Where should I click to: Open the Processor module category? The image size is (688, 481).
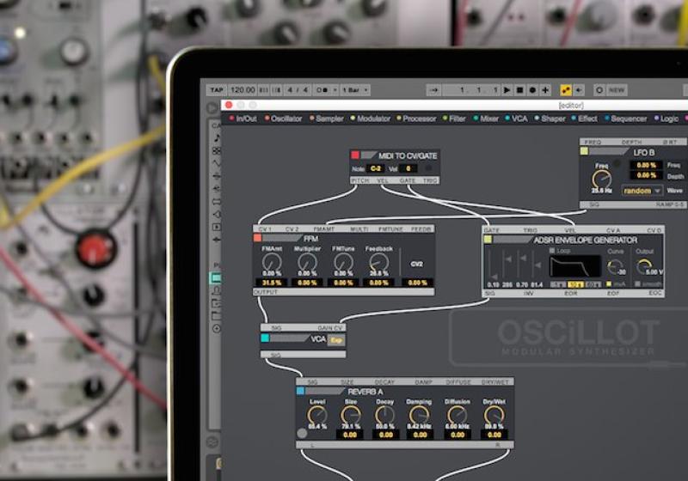(x=416, y=119)
